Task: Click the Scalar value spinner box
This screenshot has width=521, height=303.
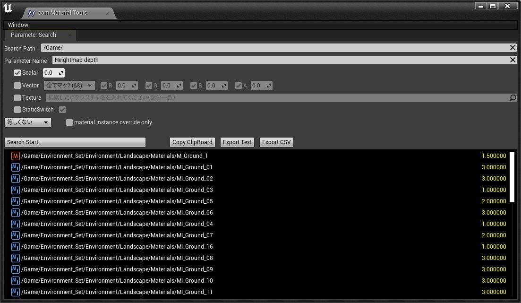Action: coord(53,73)
